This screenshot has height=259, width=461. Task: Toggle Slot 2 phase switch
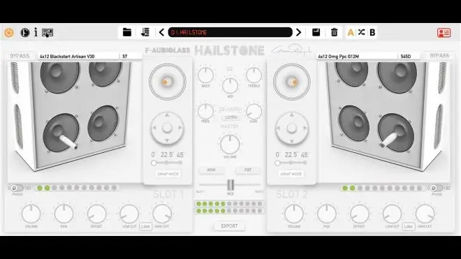click(437, 188)
